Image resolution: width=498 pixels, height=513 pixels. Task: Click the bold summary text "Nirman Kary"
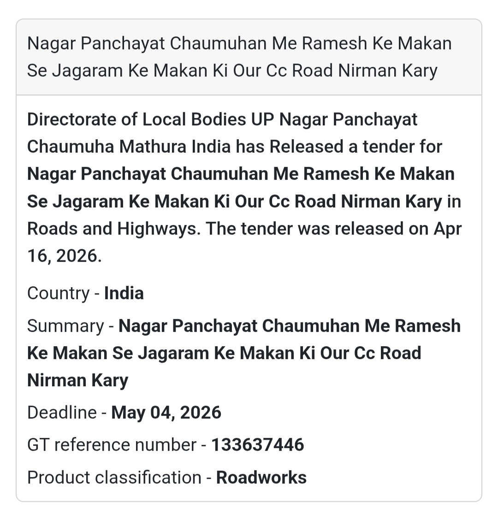coord(77,380)
